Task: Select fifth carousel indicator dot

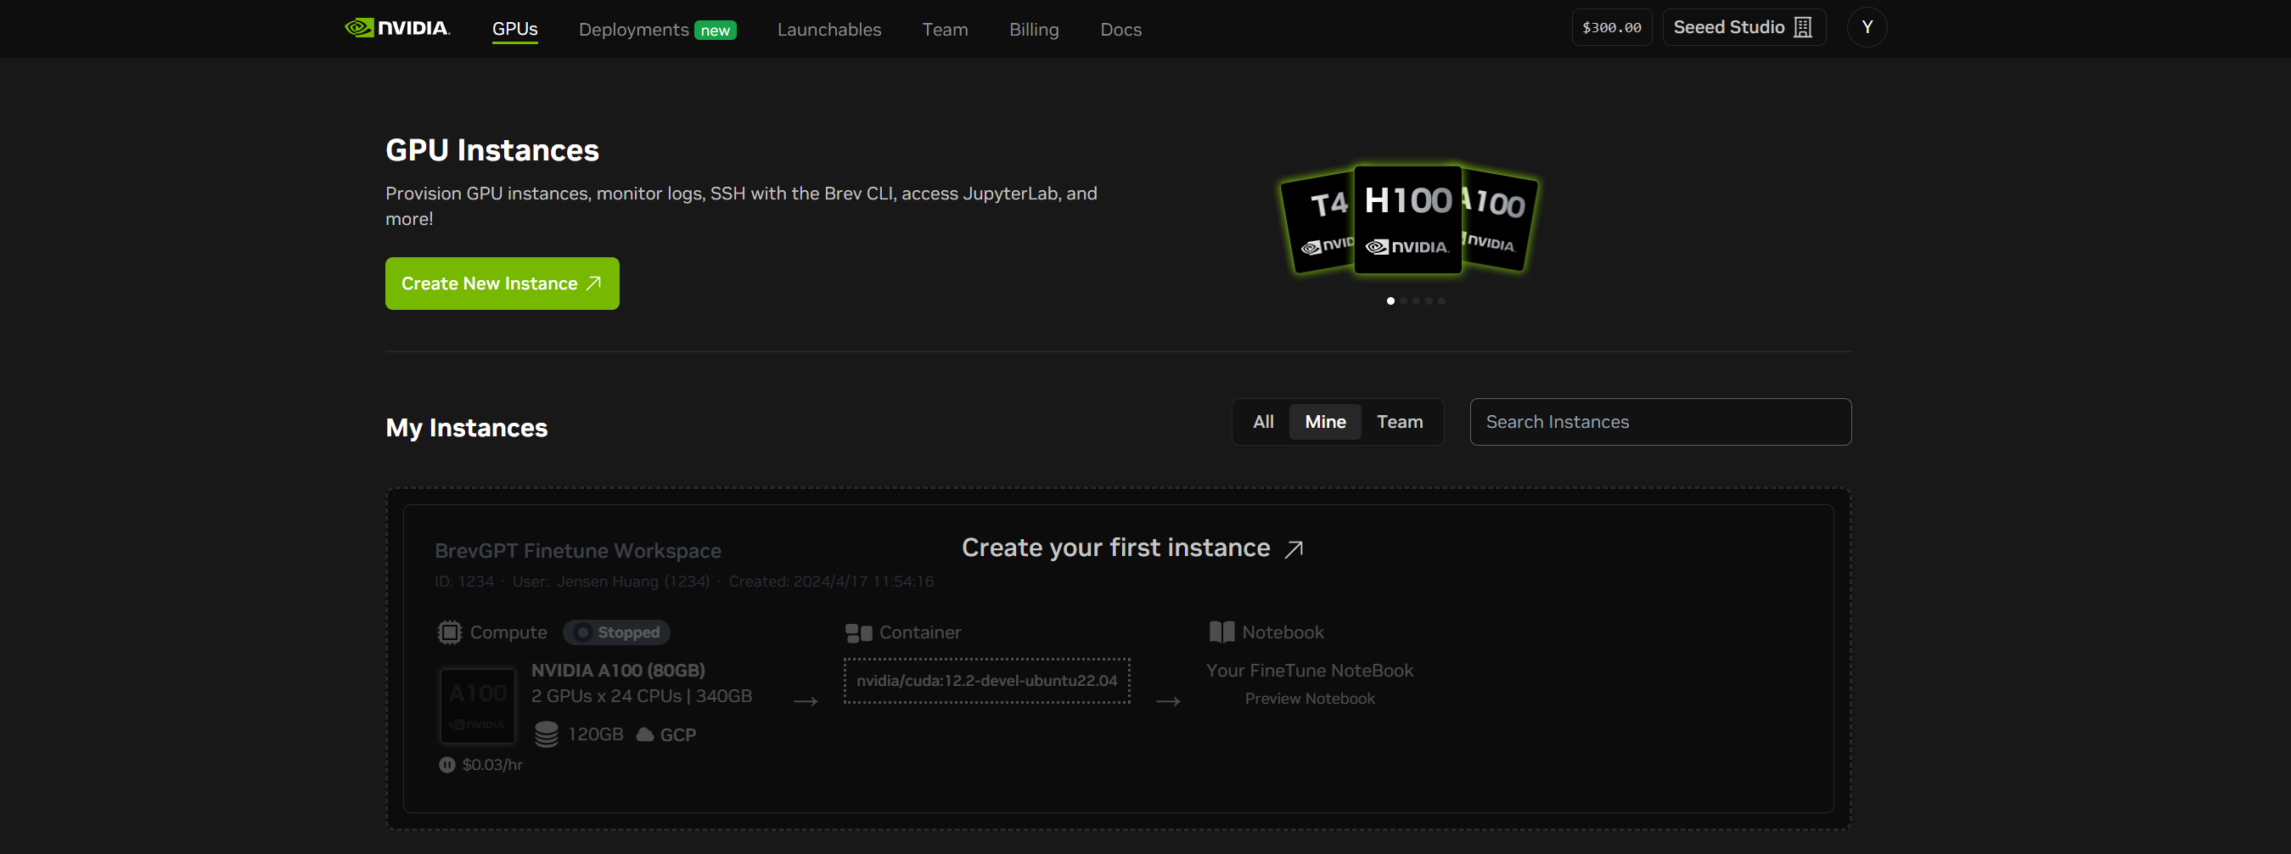Action: point(1441,301)
